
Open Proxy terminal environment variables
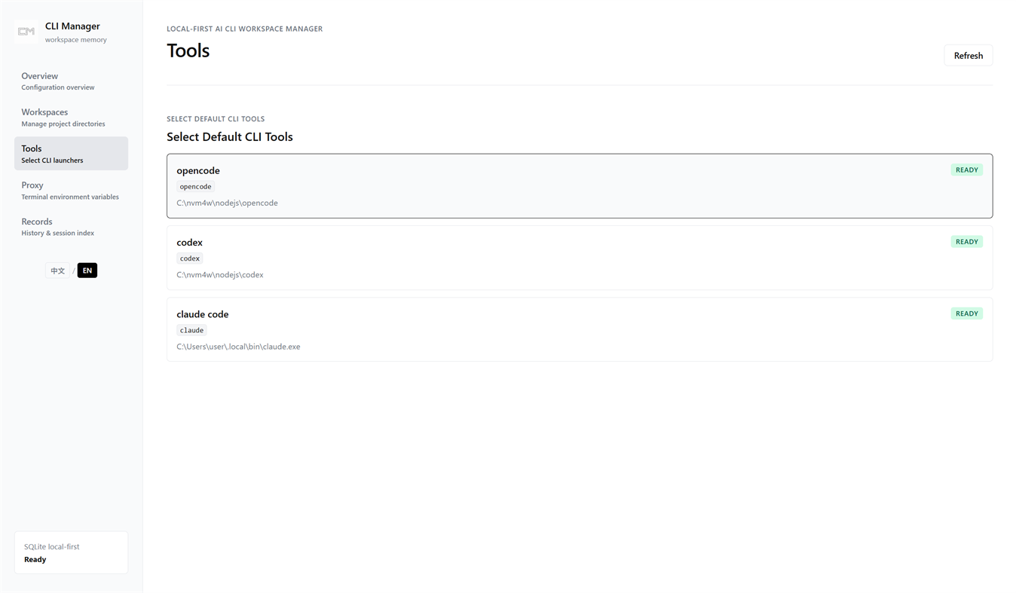(x=71, y=191)
